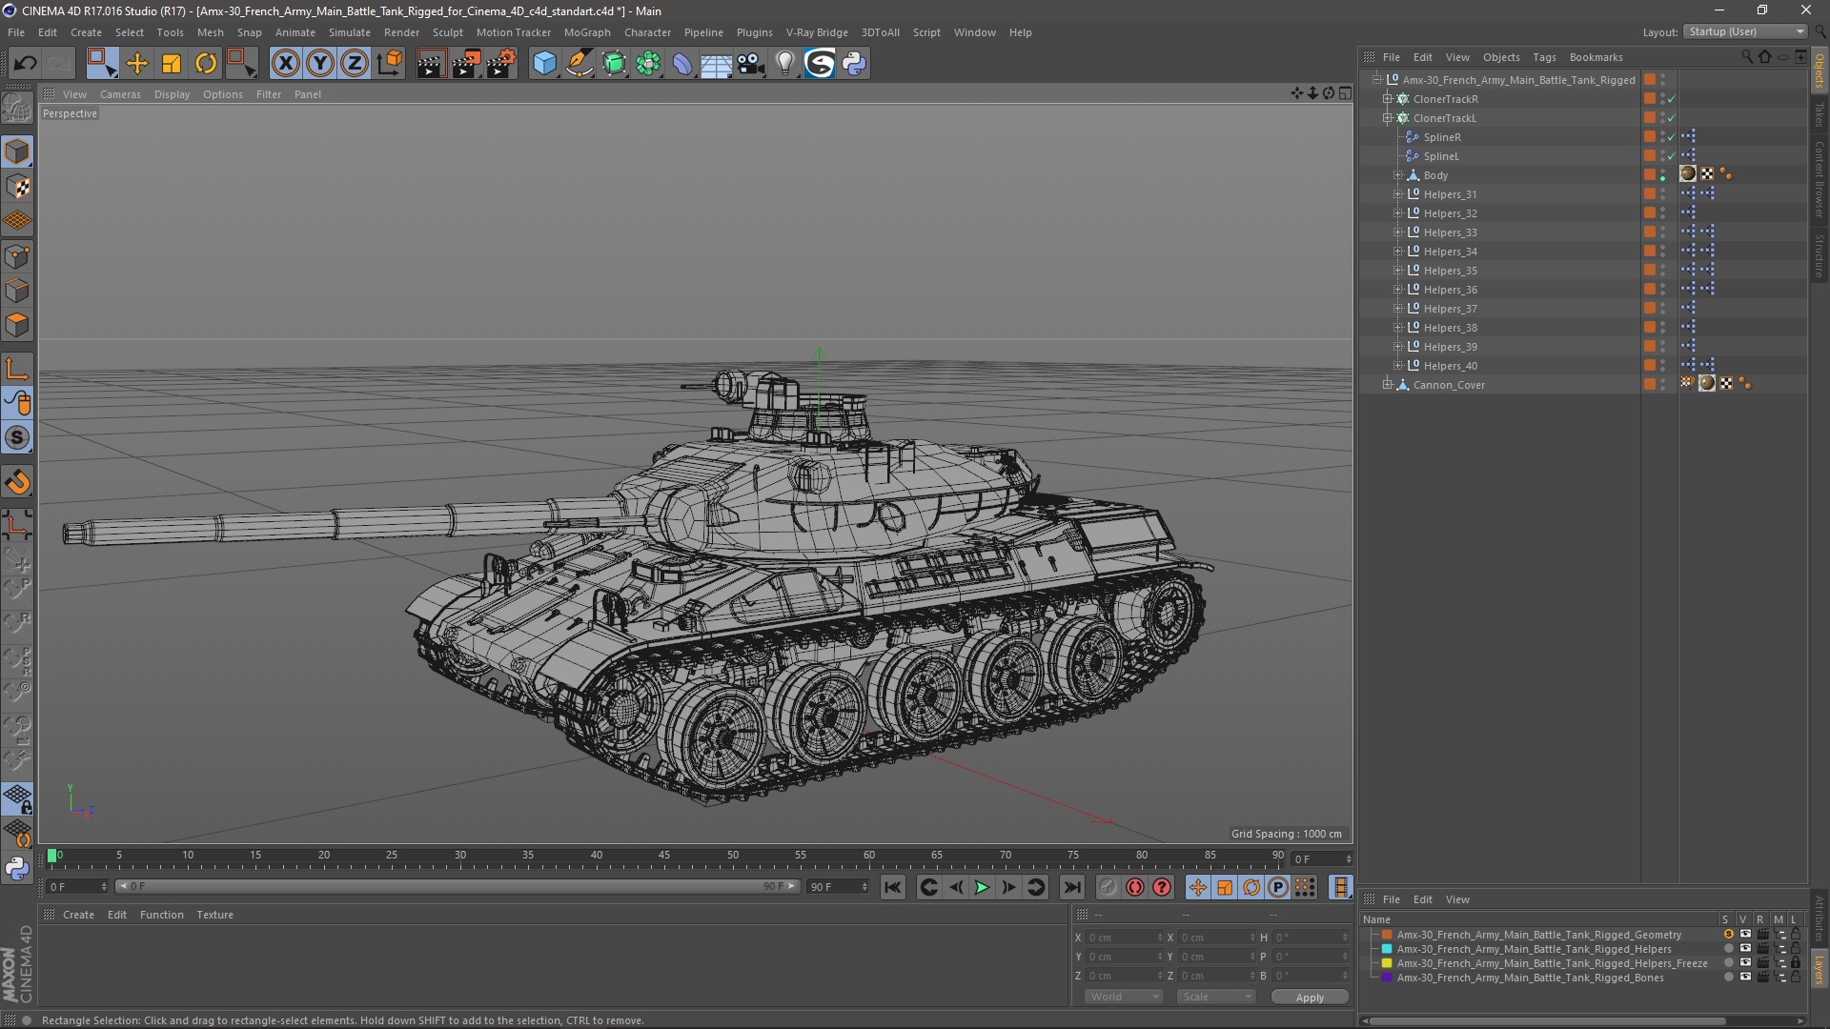Open the Takes side tab

1820,116
